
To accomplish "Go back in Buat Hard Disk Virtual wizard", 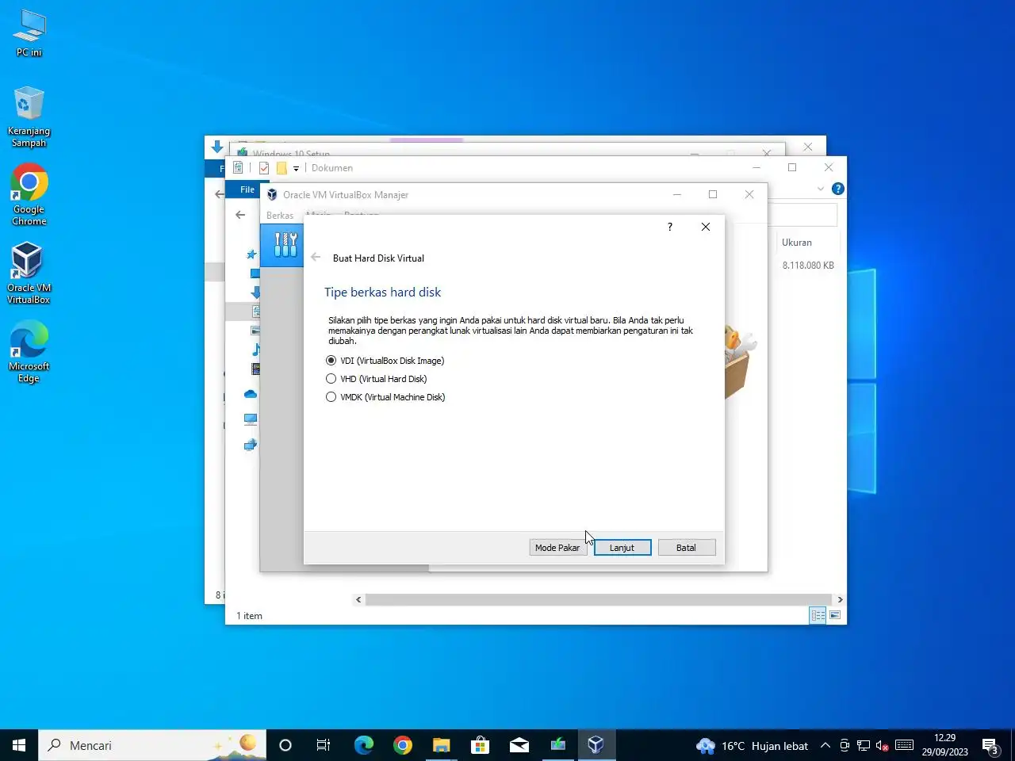I will [x=316, y=258].
